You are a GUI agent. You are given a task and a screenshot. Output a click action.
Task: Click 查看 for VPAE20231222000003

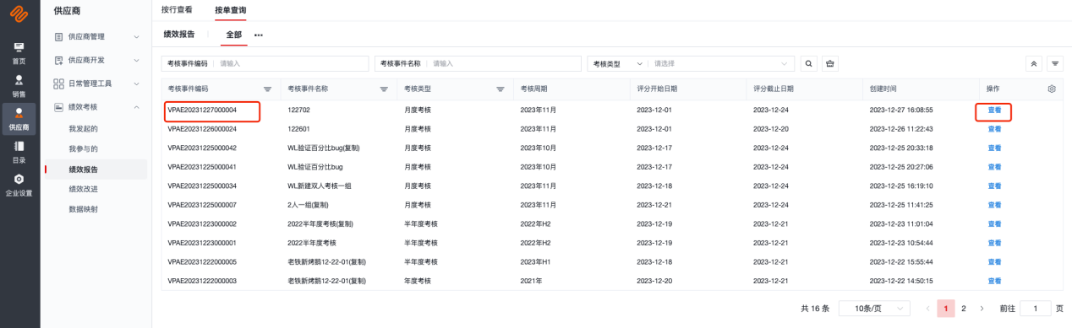994,281
